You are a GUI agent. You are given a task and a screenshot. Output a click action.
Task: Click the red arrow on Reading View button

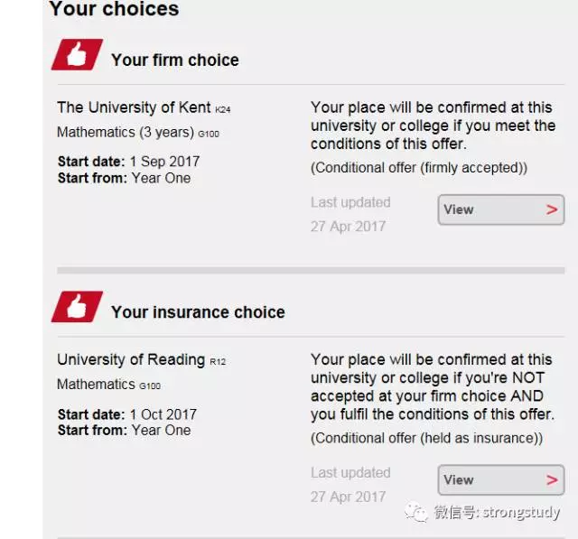pyautogui.click(x=552, y=480)
